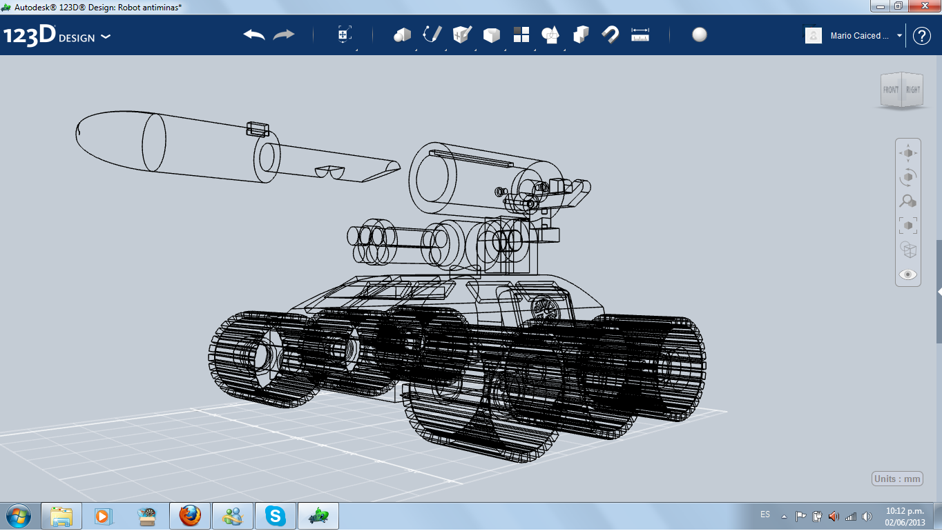Open the Units : mm settings button
The image size is (942, 531).
coord(898,479)
